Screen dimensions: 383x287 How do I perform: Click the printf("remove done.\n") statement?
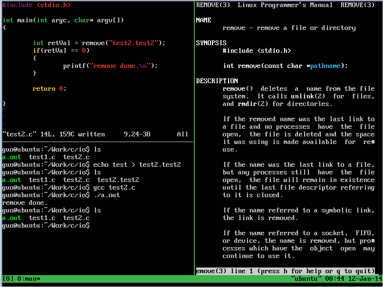pyautogui.click(x=110, y=66)
